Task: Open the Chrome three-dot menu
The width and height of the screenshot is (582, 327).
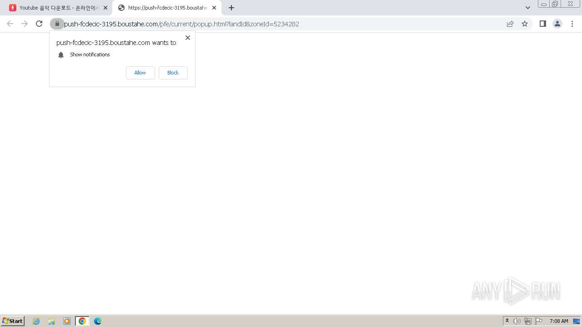Action: click(572, 24)
